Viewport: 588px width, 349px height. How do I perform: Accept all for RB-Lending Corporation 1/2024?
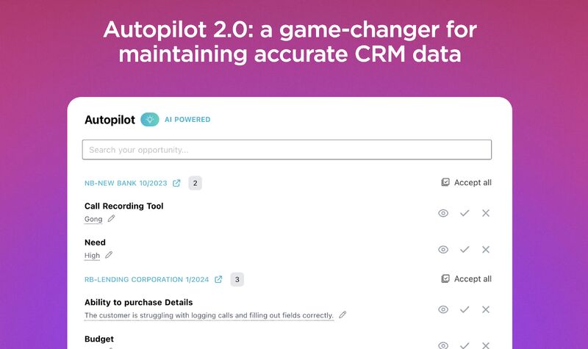[x=466, y=279]
